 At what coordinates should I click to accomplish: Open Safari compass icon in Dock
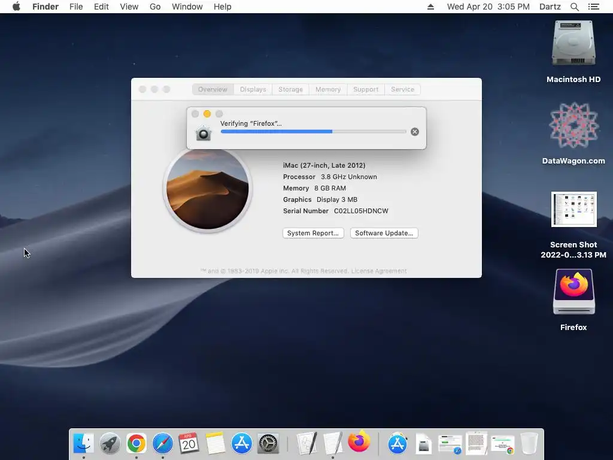point(163,443)
